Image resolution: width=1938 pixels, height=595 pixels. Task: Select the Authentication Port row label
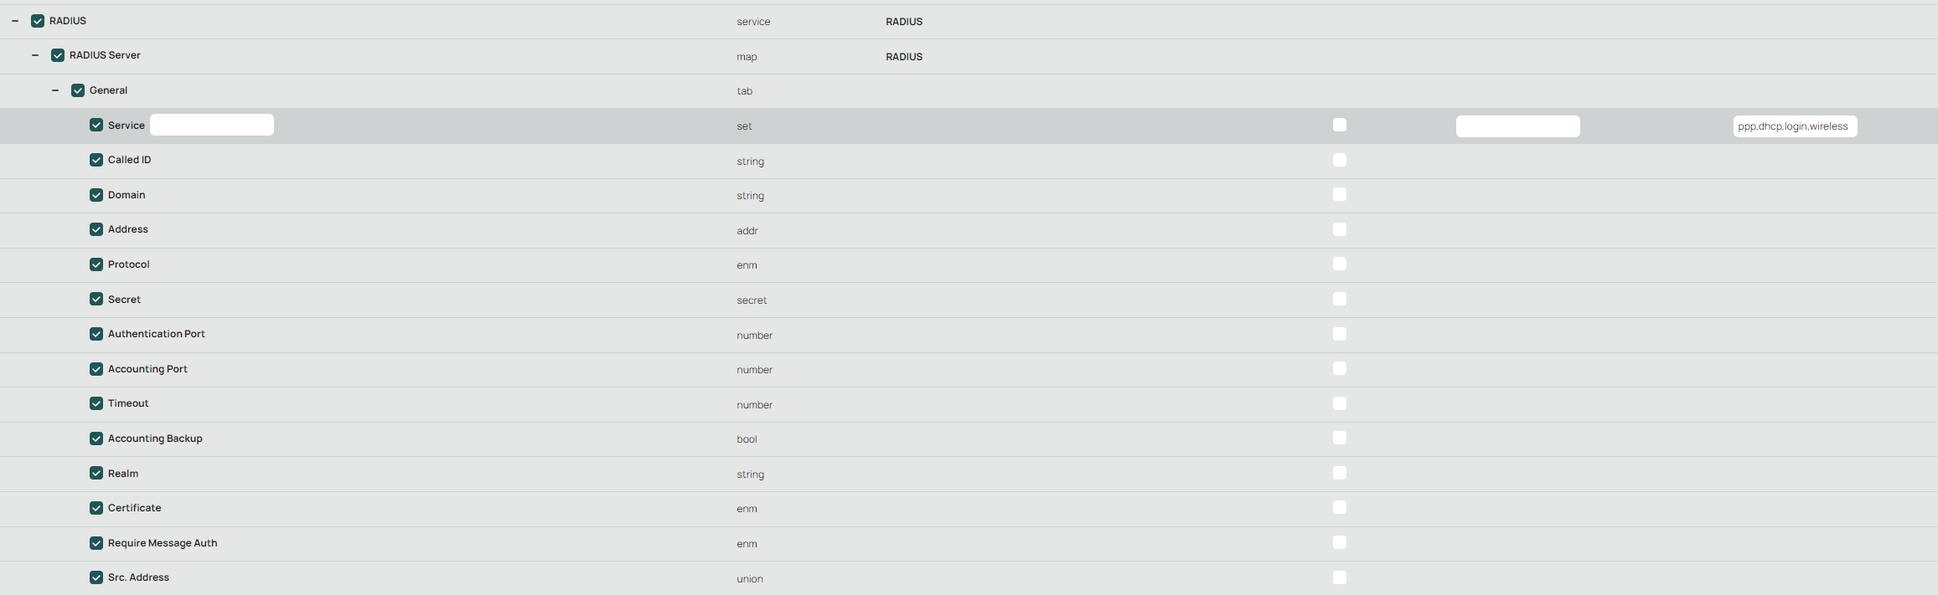pyautogui.click(x=157, y=334)
